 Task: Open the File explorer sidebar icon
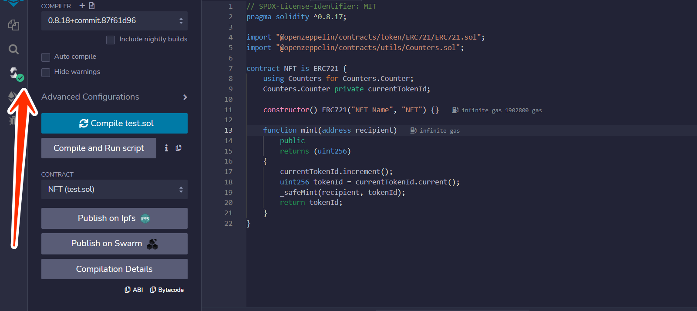(13, 25)
